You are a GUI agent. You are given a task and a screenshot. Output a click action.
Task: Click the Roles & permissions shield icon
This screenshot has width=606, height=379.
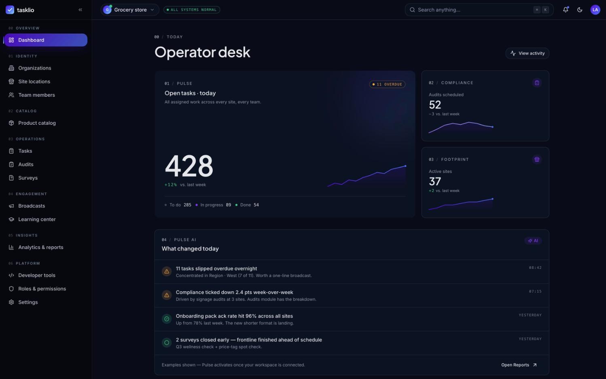point(11,289)
